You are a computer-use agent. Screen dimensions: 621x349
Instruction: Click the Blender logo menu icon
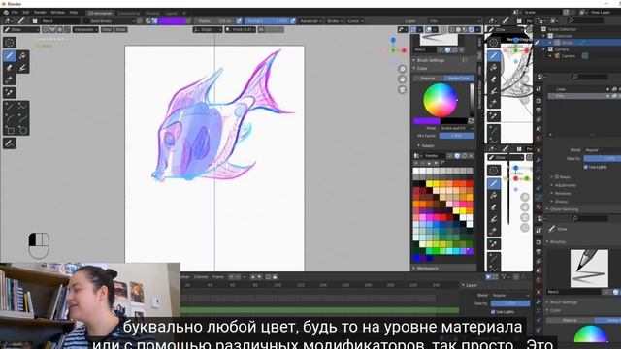tap(6, 13)
